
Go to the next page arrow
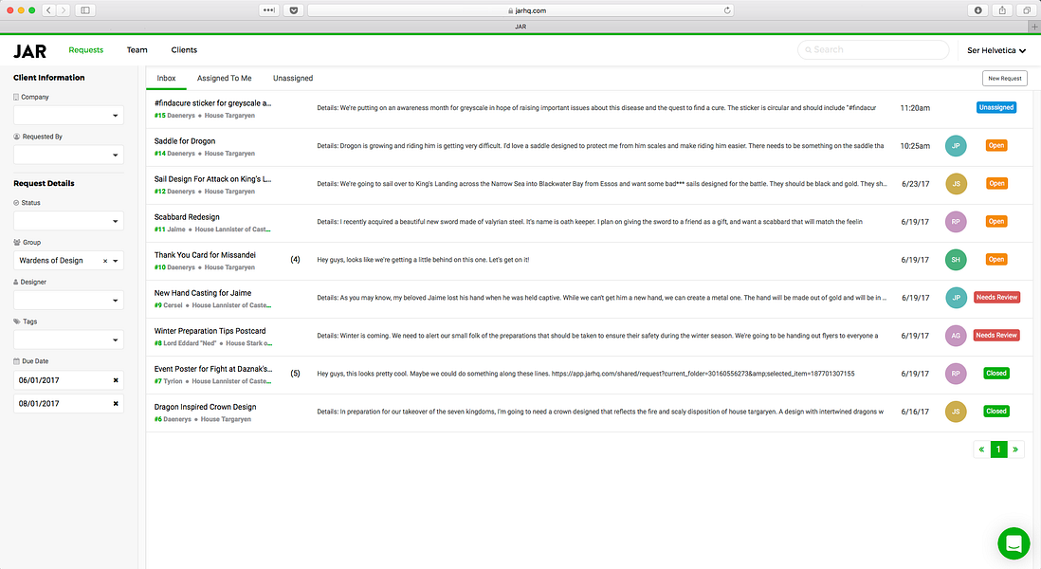(1015, 450)
